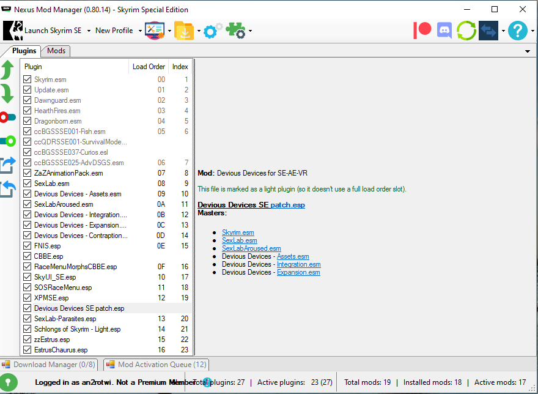
Task: Select Schlongs of Skyrim - Light.esp row
Action: click(106, 329)
